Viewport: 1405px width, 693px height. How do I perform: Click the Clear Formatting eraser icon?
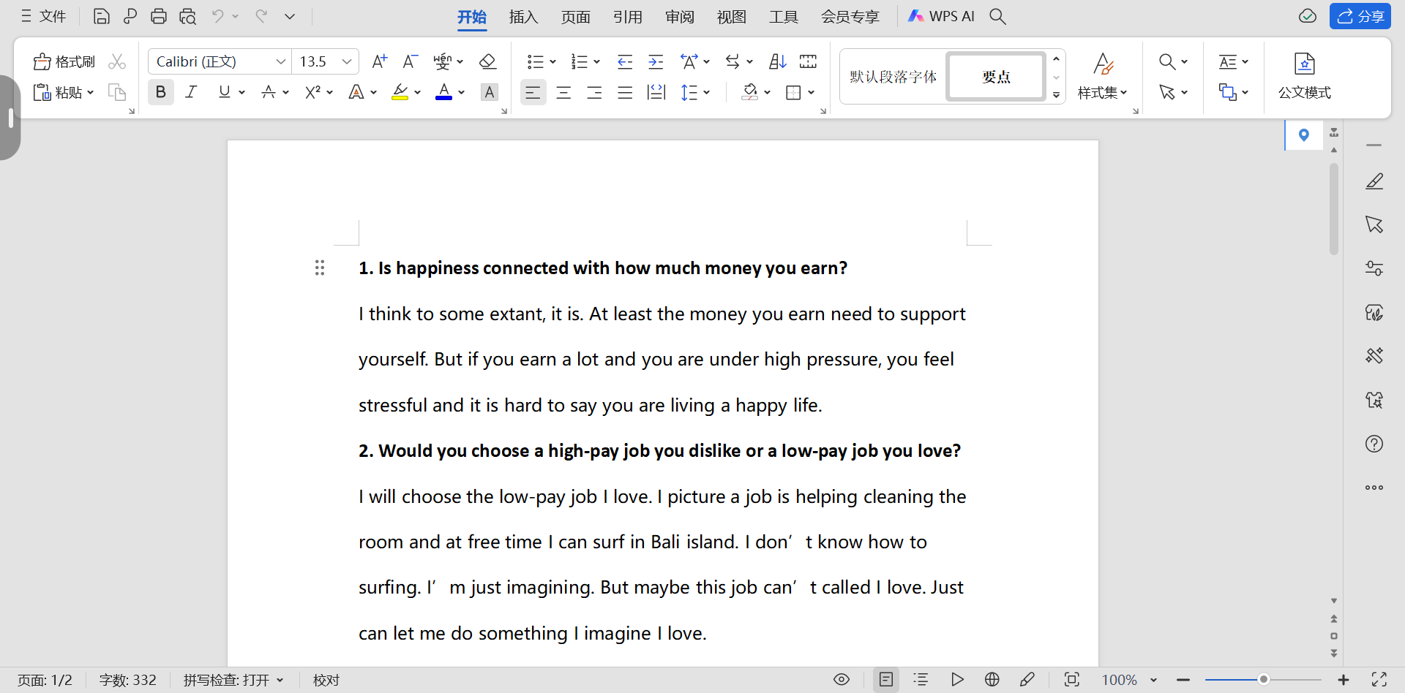487,61
